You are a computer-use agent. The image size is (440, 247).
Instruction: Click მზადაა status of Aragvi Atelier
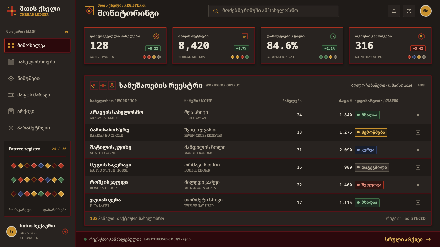click(x=367, y=115)
